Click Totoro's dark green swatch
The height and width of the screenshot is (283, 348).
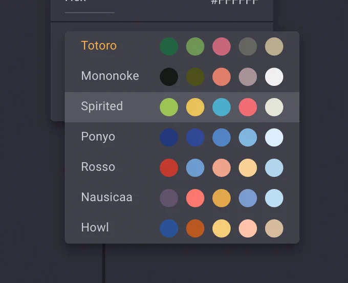(169, 47)
